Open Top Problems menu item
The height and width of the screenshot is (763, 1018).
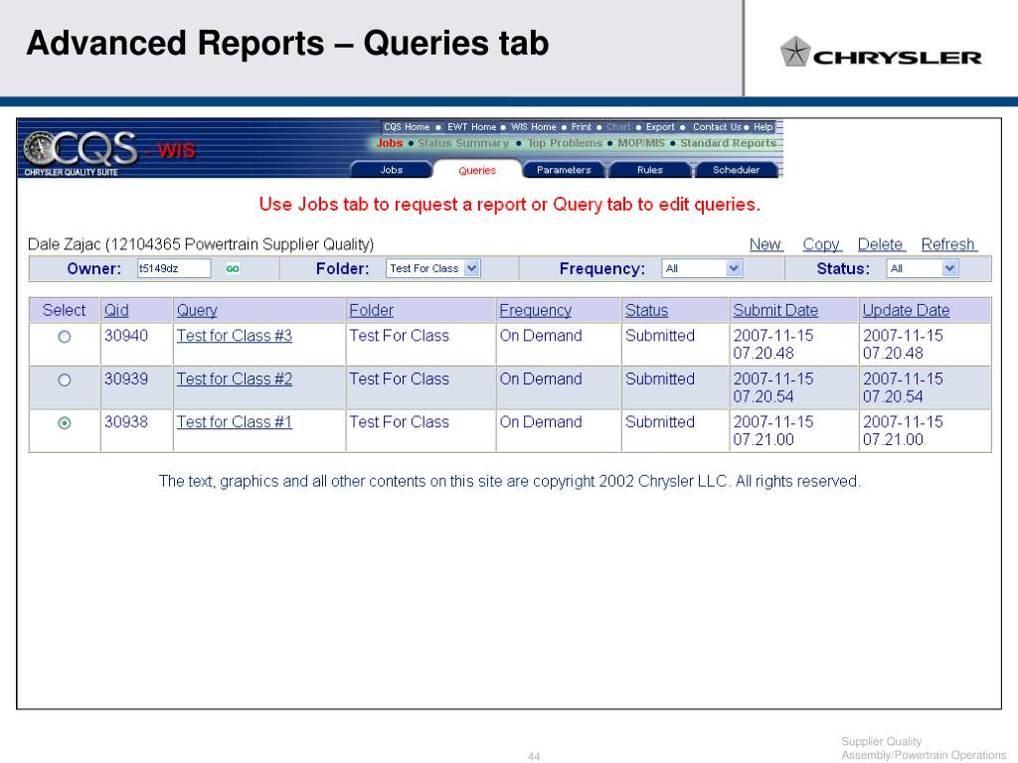tap(565, 143)
